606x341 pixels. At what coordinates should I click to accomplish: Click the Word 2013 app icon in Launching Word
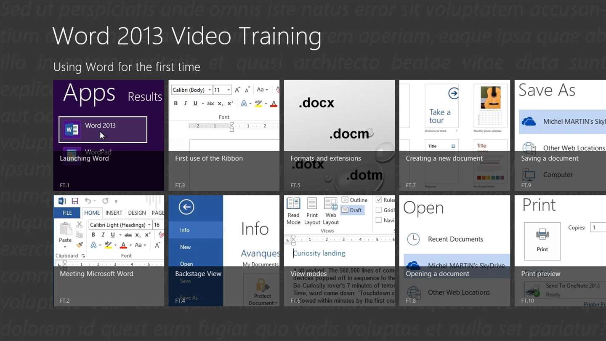coord(71,130)
